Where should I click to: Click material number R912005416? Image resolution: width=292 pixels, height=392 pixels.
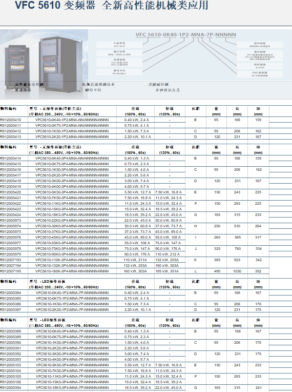click(x=11, y=170)
